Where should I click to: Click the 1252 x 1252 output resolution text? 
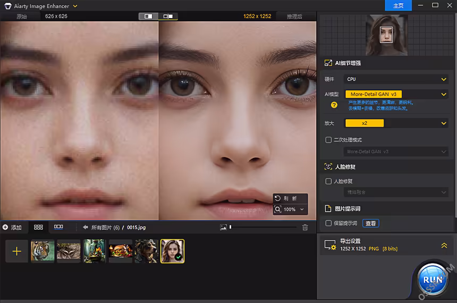coord(257,16)
